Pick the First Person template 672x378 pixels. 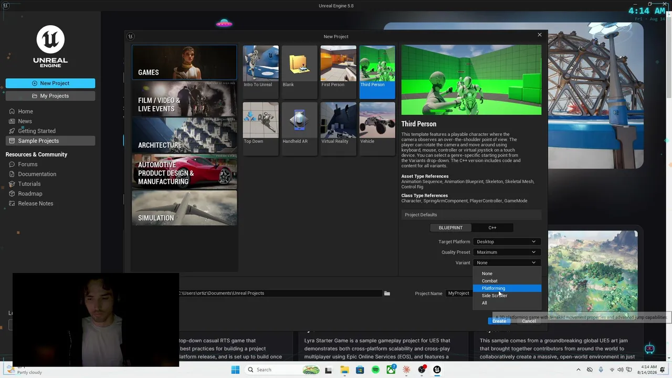(338, 72)
